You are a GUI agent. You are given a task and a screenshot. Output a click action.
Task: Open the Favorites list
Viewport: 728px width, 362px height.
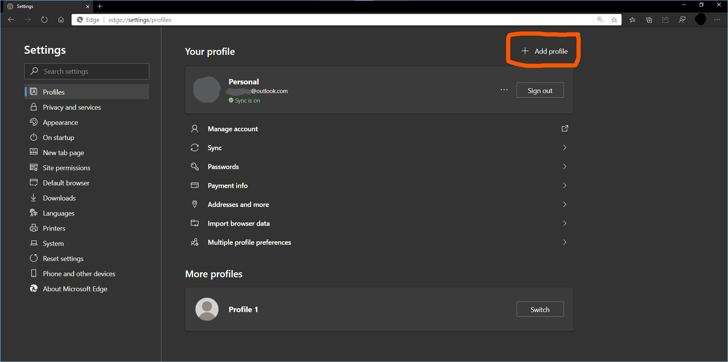point(632,20)
